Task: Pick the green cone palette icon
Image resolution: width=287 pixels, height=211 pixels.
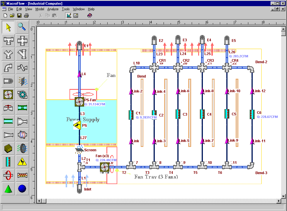Action: [9, 188]
